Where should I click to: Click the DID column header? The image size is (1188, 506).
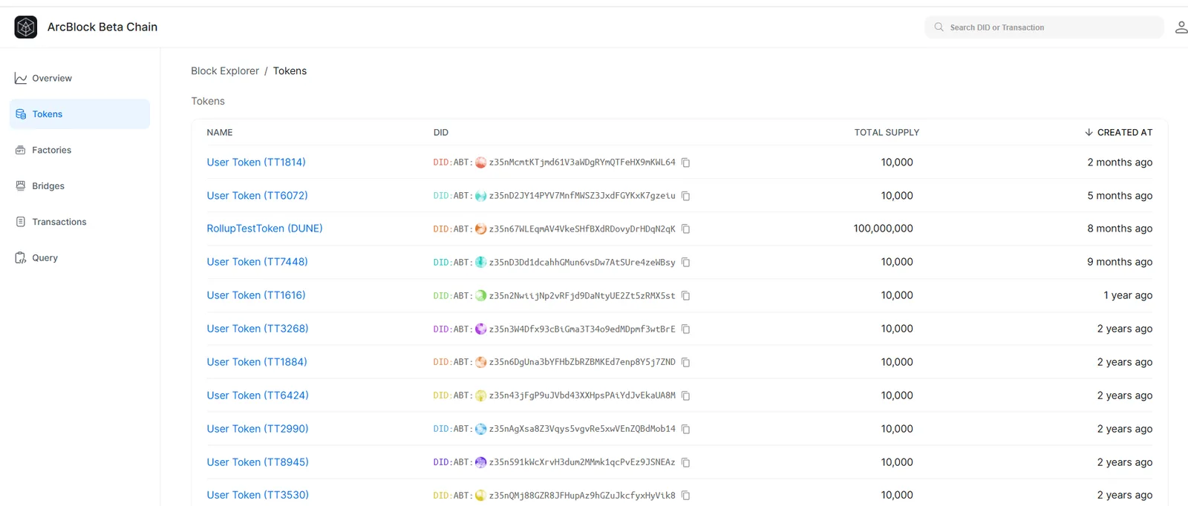(441, 133)
